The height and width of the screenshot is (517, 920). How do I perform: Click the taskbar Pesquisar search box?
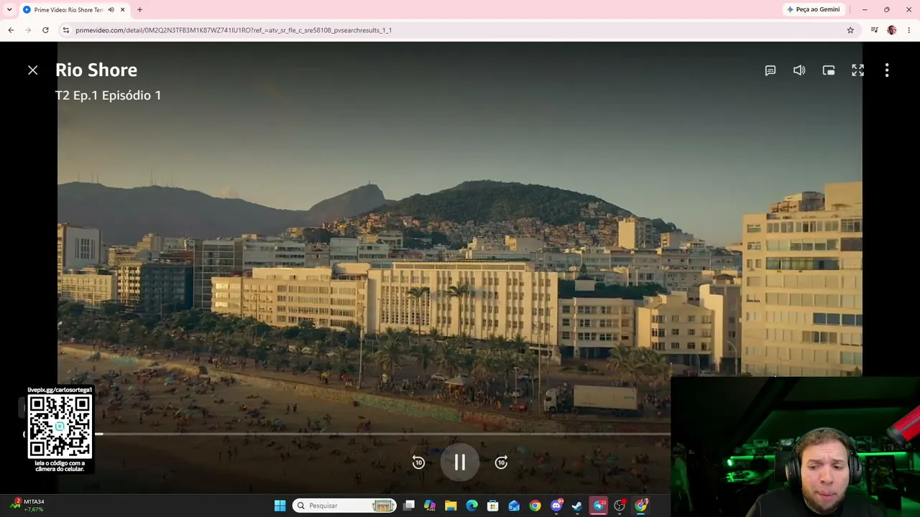pyautogui.click(x=344, y=506)
